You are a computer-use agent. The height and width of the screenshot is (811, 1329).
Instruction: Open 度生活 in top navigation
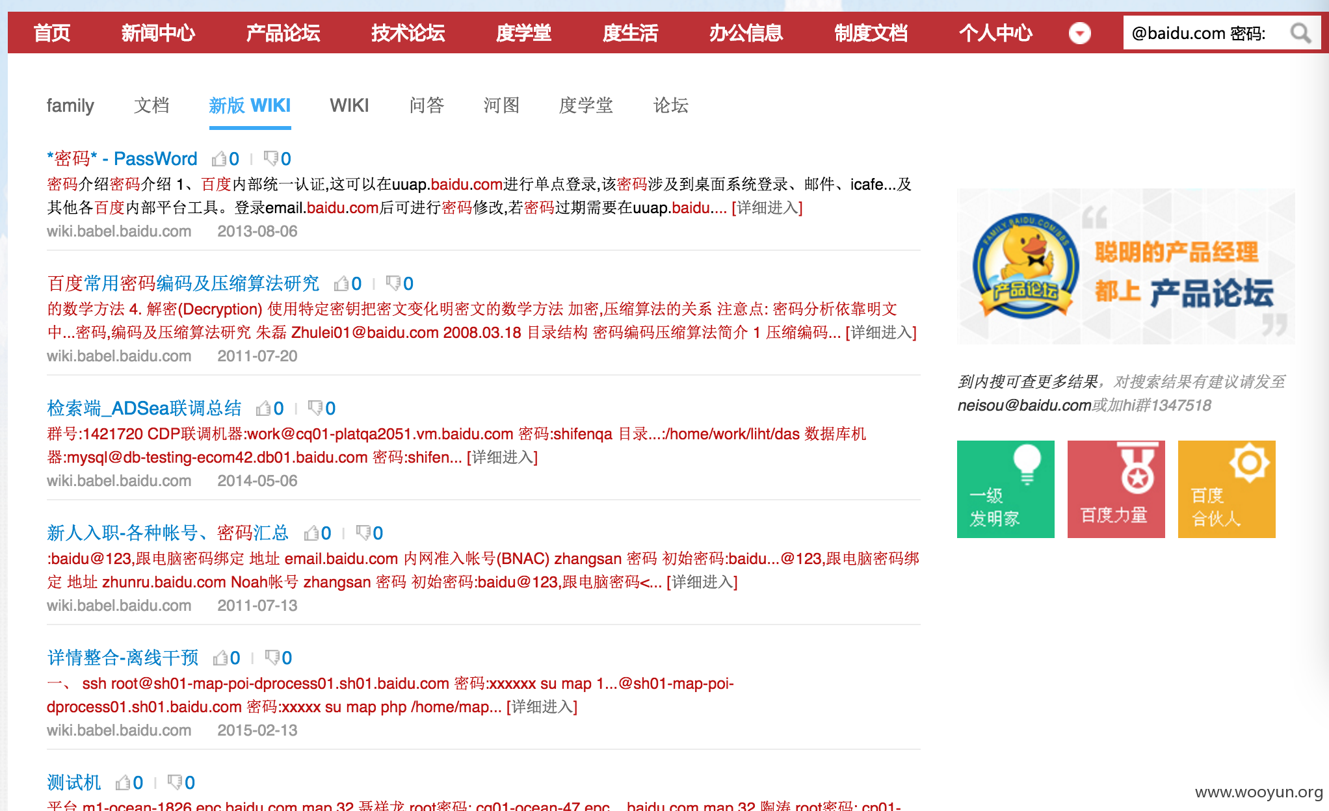point(630,32)
